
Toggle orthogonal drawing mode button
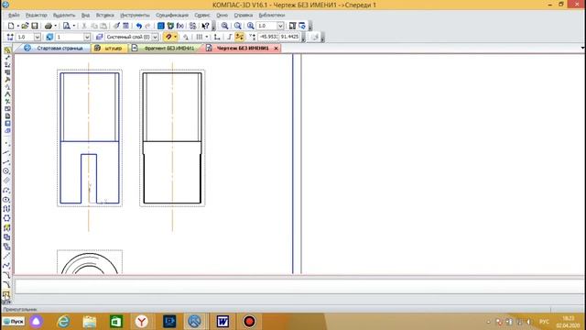229,37
